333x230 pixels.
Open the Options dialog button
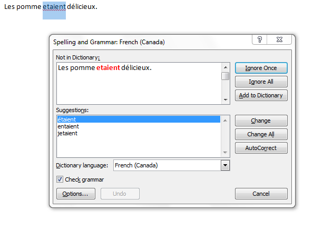[x=75, y=194]
